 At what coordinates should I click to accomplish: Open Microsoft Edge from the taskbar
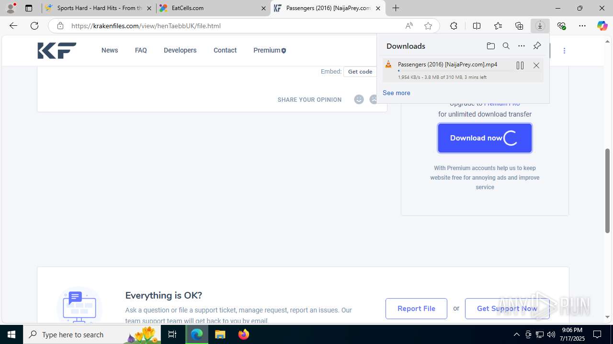click(x=197, y=334)
